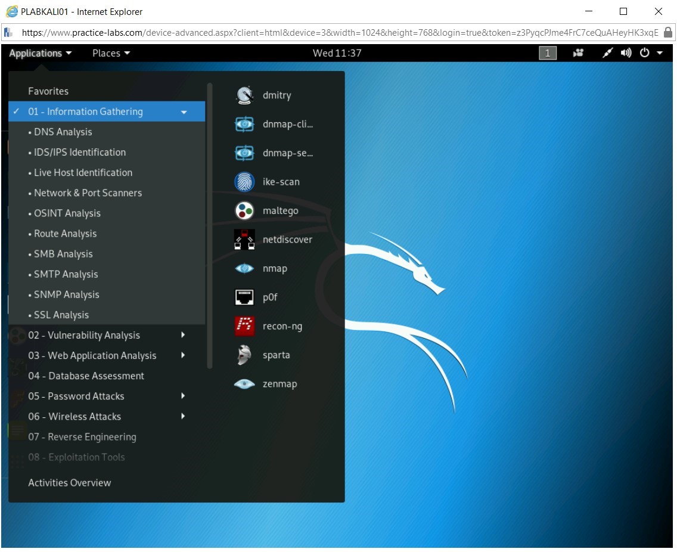Click the category list scrollbar
Image resolution: width=677 pixels, height=552 pixels.
209,227
